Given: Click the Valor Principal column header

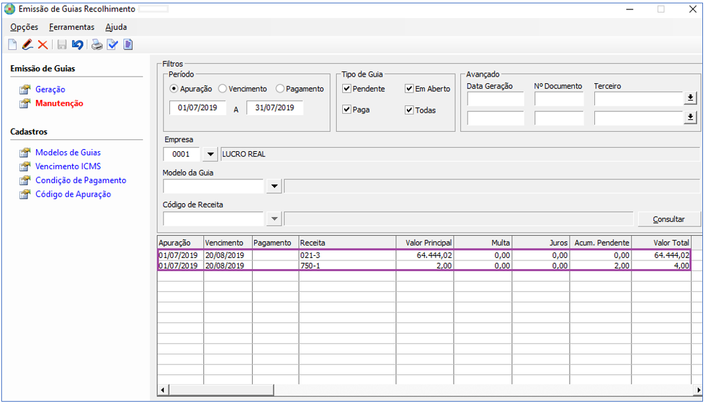Looking at the screenshot, I should 425,242.
